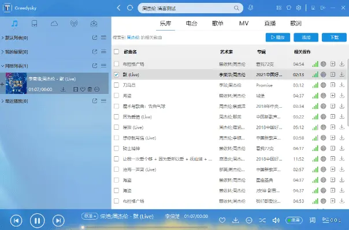Switch to the MV tab
The height and width of the screenshot is (230, 349).
click(244, 23)
